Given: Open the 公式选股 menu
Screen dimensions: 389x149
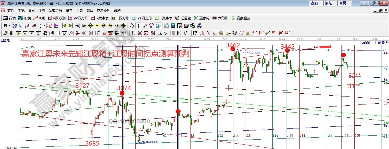Looking at the screenshot, I should coord(55,11).
